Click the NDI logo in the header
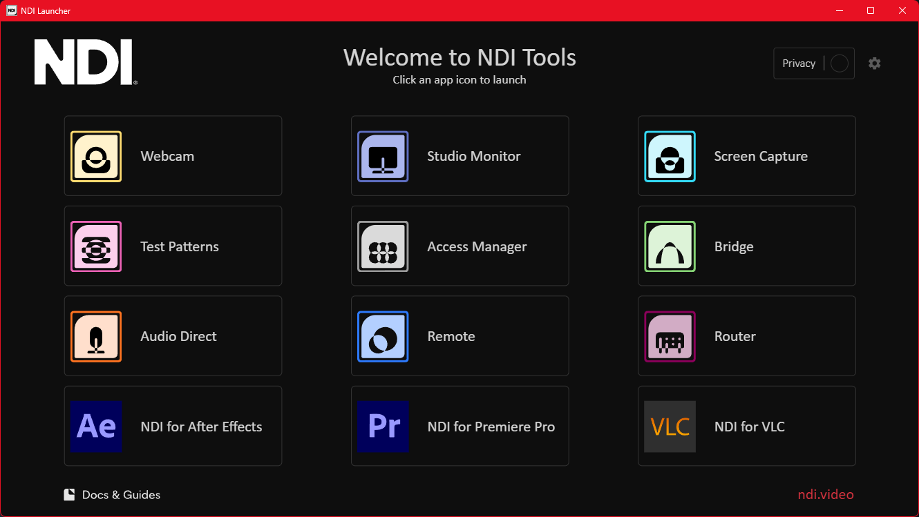The width and height of the screenshot is (919, 517). click(x=85, y=62)
